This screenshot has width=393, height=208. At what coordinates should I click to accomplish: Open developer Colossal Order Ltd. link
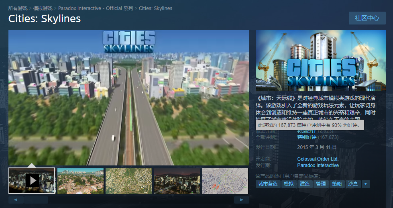(x=318, y=159)
